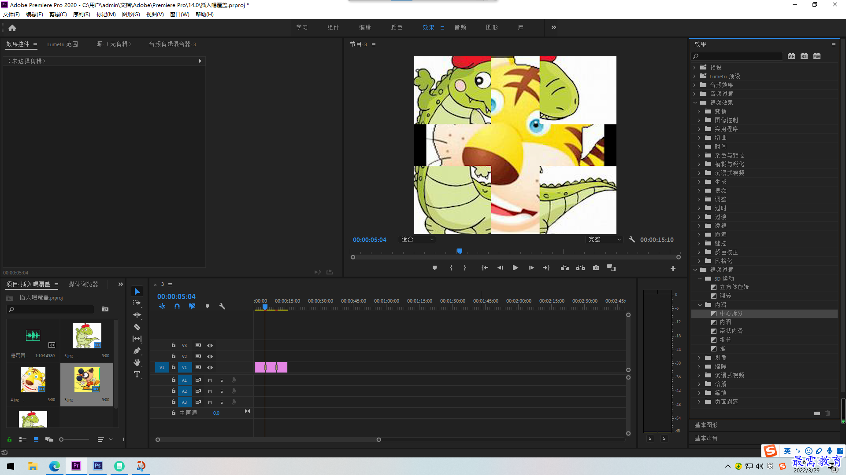846x475 pixels.
Task: Expand the 预设 effects folder
Action: tap(694, 67)
